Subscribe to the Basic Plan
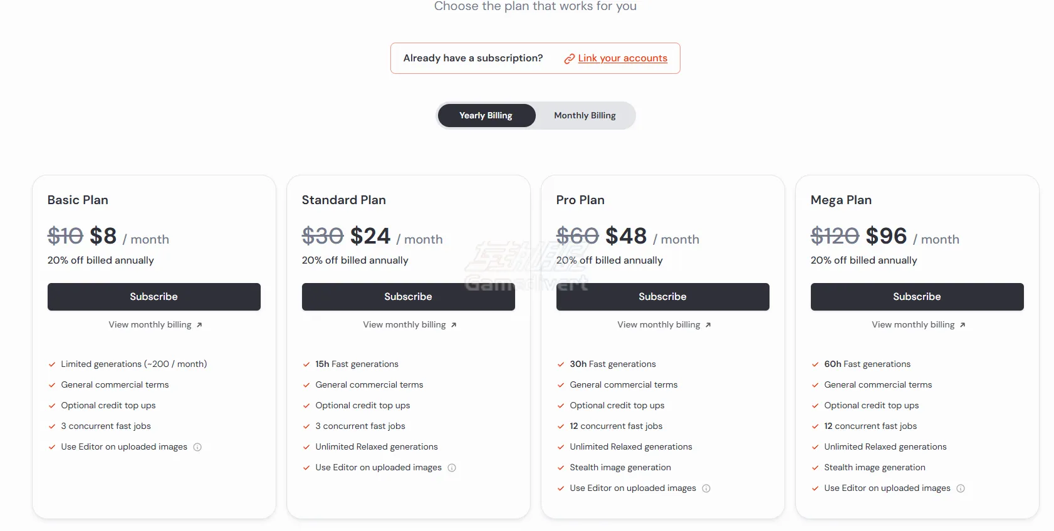 (x=154, y=297)
